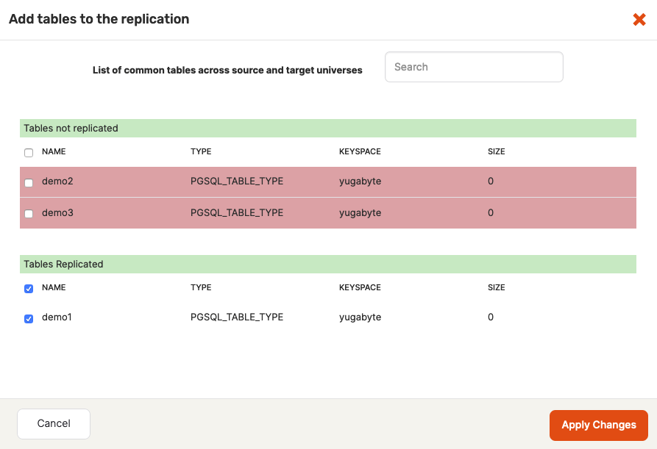Select the demo2 table name

pyautogui.click(x=57, y=182)
